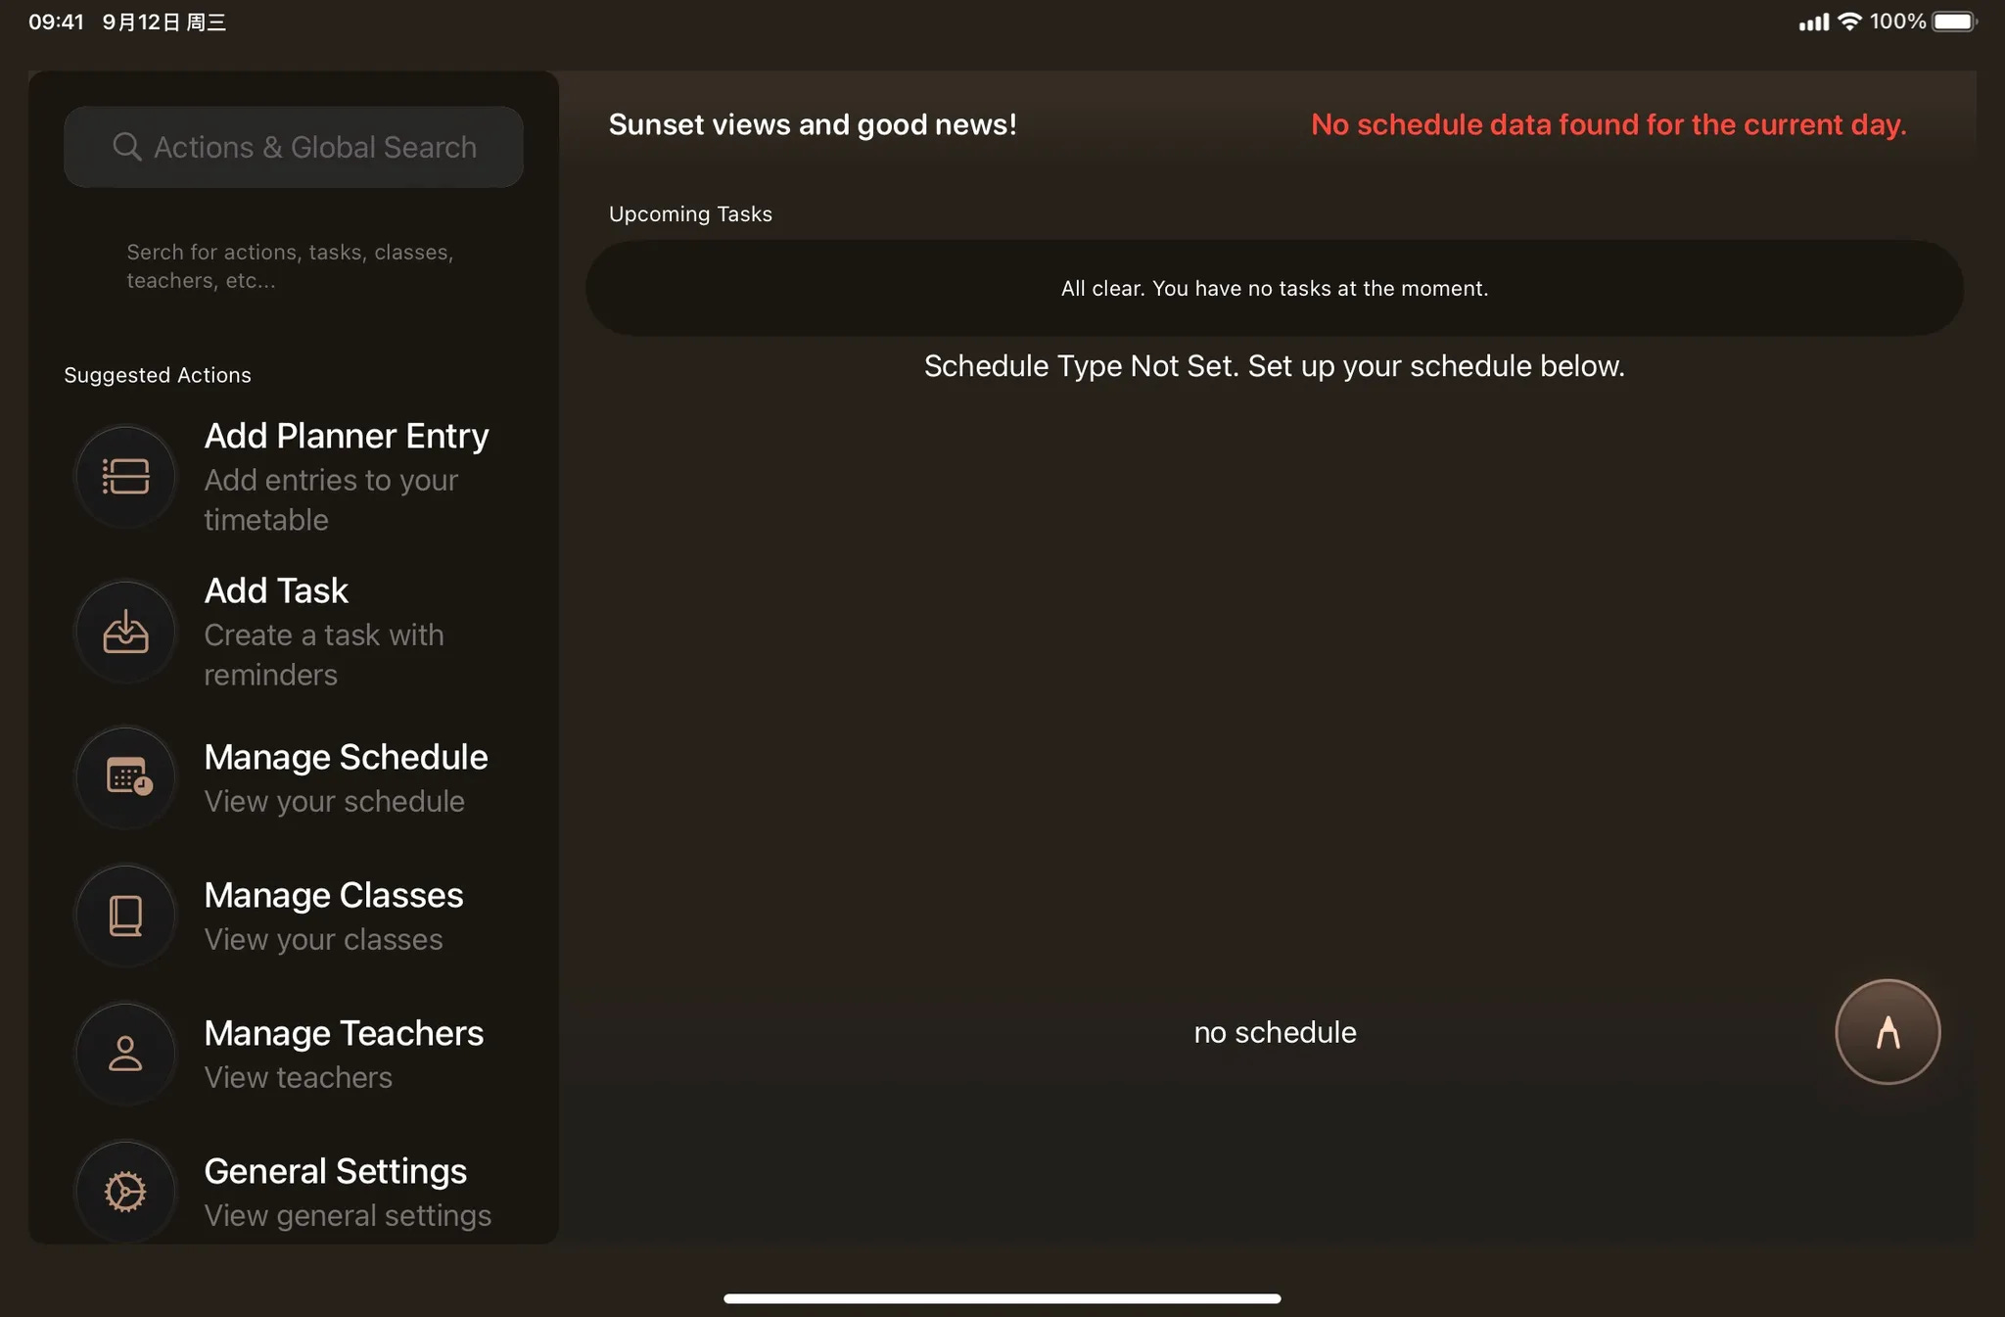This screenshot has height=1317, width=2005.
Task: Click the Manage Teachers person icon
Action: pyautogui.click(x=125, y=1054)
